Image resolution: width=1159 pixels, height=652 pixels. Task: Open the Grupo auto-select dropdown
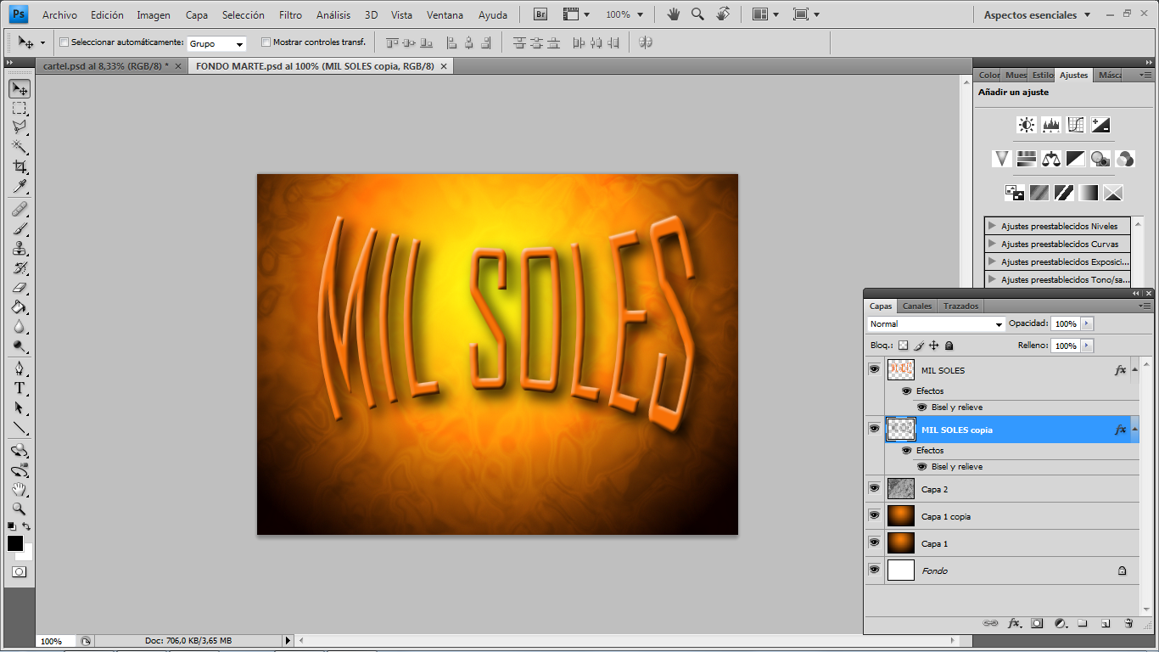click(x=216, y=43)
